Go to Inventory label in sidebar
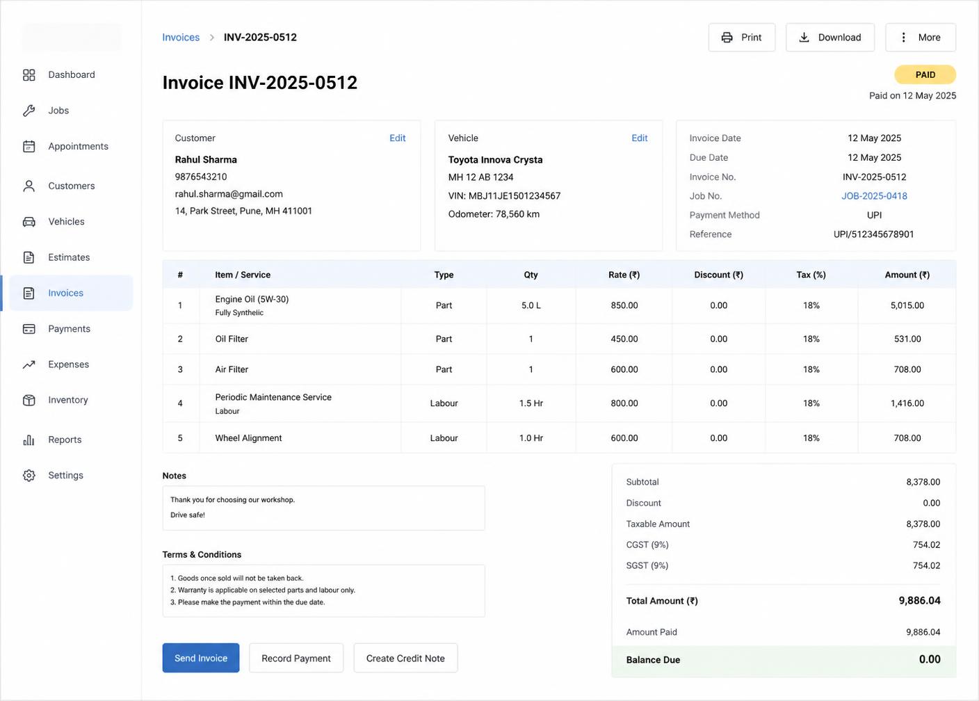979x701 pixels. [x=68, y=401]
